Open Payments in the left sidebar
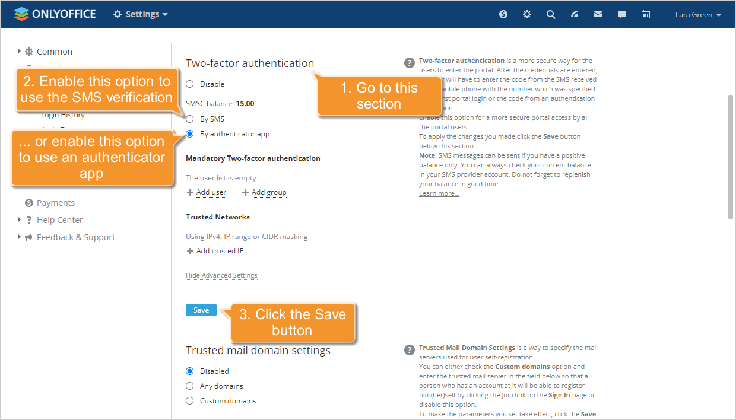This screenshot has width=736, height=420. [x=55, y=203]
